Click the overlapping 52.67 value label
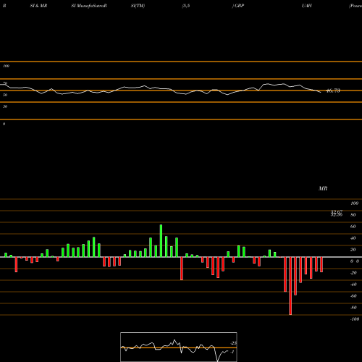 [337, 212]
